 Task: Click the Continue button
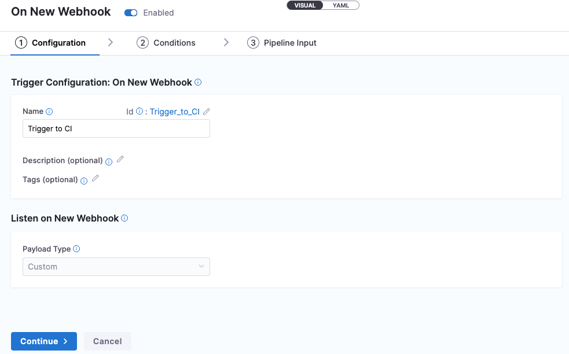point(44,341)
